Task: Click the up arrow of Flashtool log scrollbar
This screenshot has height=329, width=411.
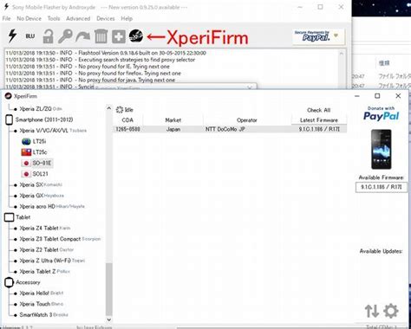Action: tap(342, 54)
